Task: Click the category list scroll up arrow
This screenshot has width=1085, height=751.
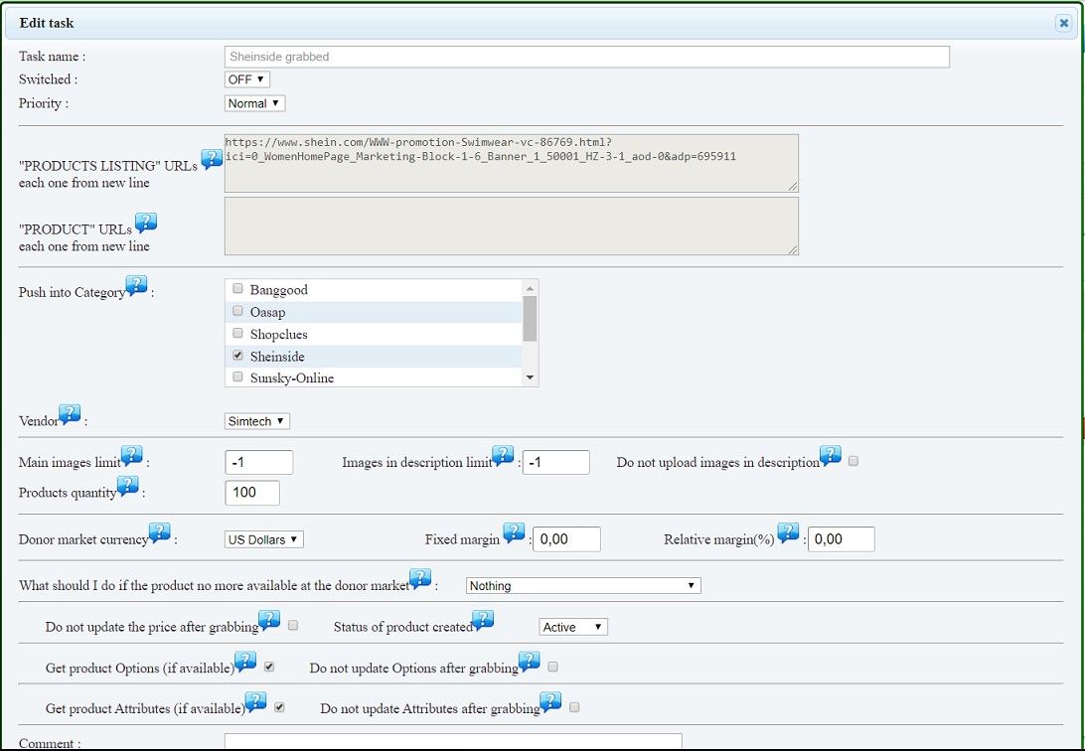Action: pos(530,288)
